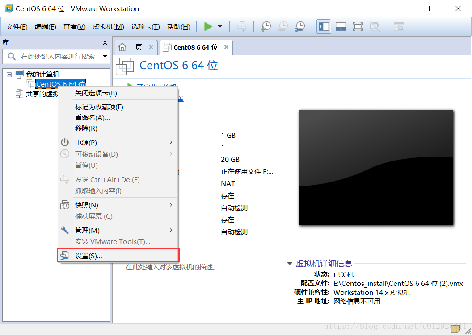Close the CentOS 6 64 位 tab

point(226,47)
